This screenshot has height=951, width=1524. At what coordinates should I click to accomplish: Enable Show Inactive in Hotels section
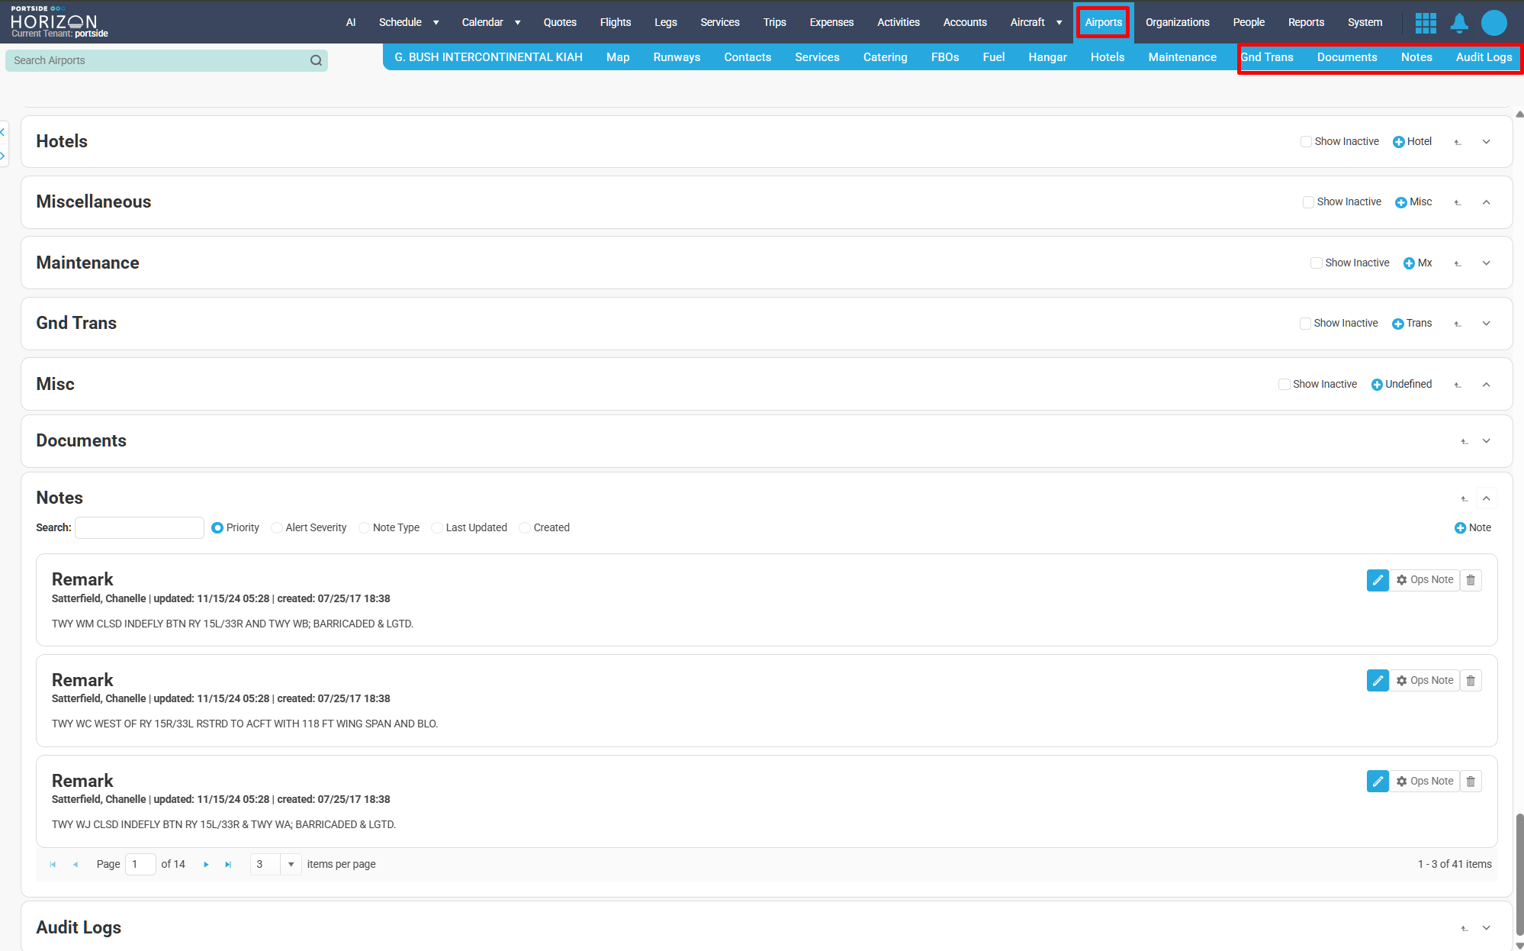[x=1306, y=142]
